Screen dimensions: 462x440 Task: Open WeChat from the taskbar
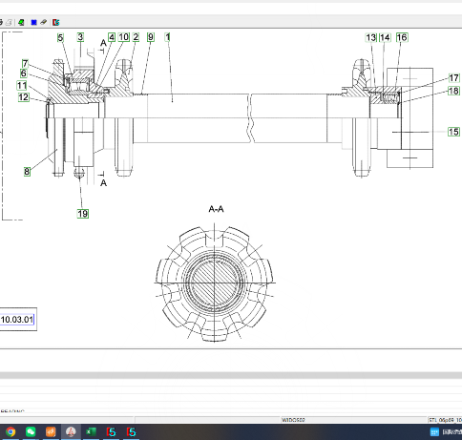[x=31, y=431]
